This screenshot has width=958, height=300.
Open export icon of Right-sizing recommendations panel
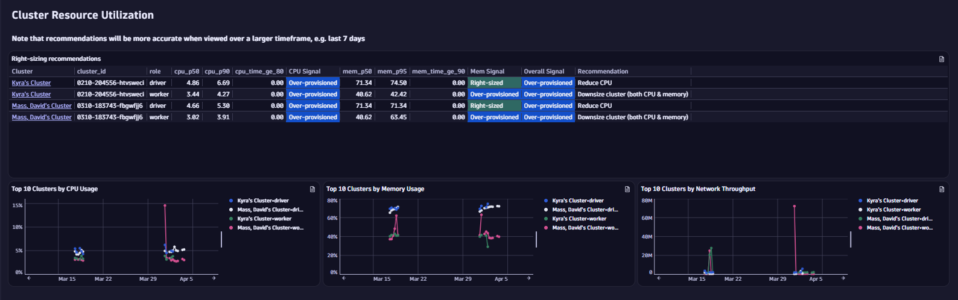point(941,59)
